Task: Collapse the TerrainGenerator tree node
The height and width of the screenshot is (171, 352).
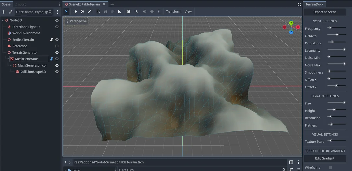Action: [x=5, y=53]
